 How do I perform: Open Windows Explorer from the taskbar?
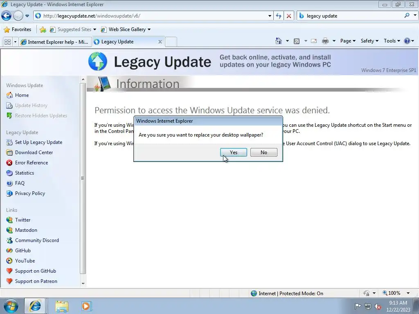[x=62, y=306]
